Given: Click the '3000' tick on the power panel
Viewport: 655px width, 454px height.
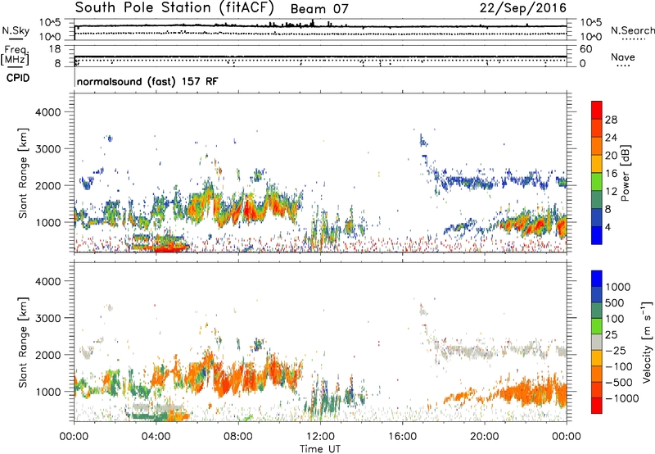Looking at the screenshot, I should pos(47,149).
